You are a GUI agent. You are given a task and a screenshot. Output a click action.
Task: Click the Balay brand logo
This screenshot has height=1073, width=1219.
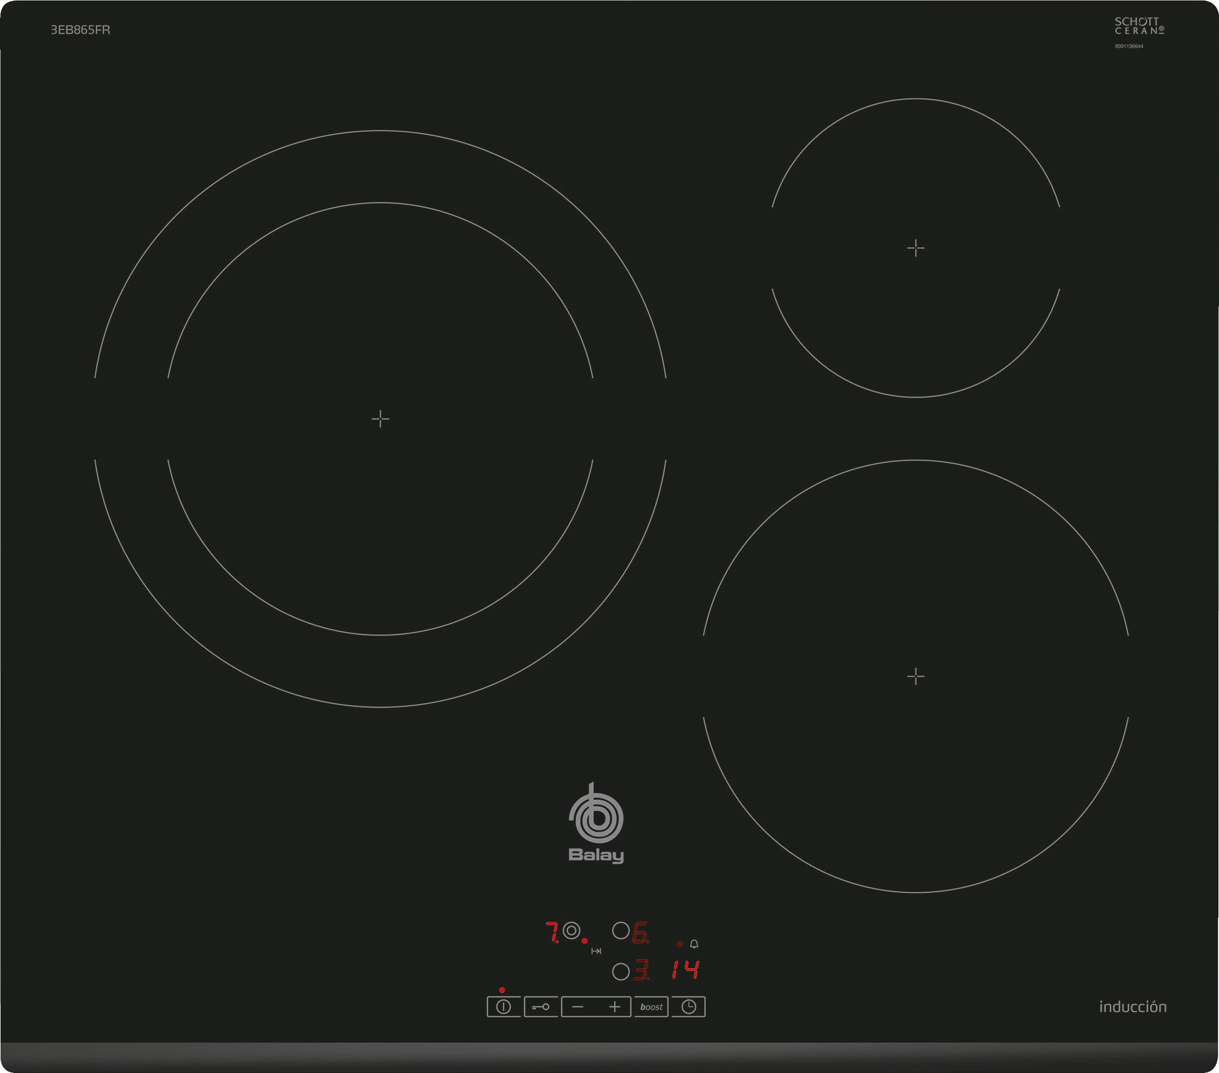coord(596,823)
